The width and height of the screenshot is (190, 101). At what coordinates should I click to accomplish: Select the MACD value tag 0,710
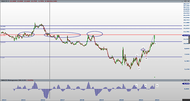click(x=186, y=84)
